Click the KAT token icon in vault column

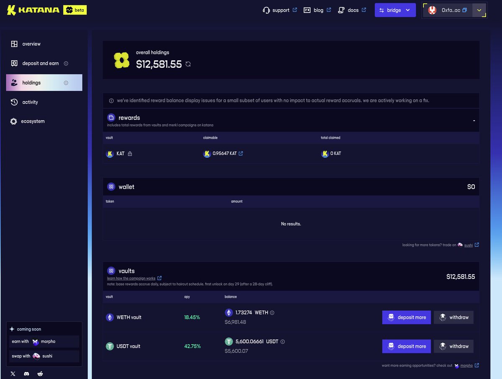[x=110, y=154]
